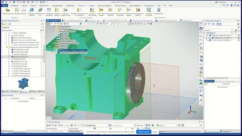
Task: Switch to Зубчатые передачи ribbon tab
Action: pyautogui.click(x=104, y=6)
